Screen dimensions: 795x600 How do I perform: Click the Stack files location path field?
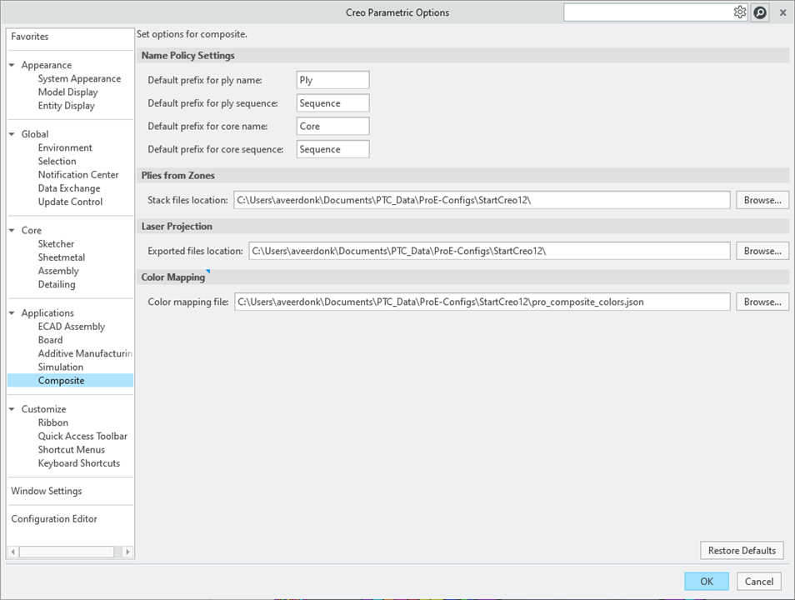[x=482, y=200]
